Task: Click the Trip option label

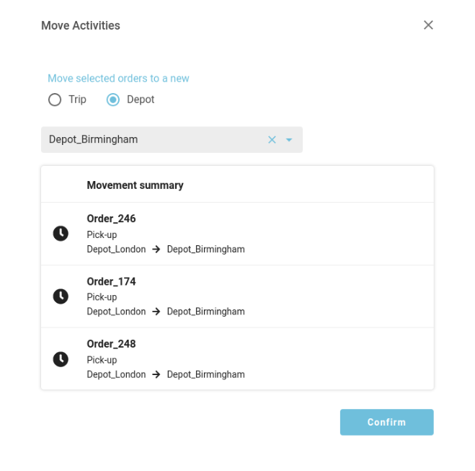Action: point(77,100)
